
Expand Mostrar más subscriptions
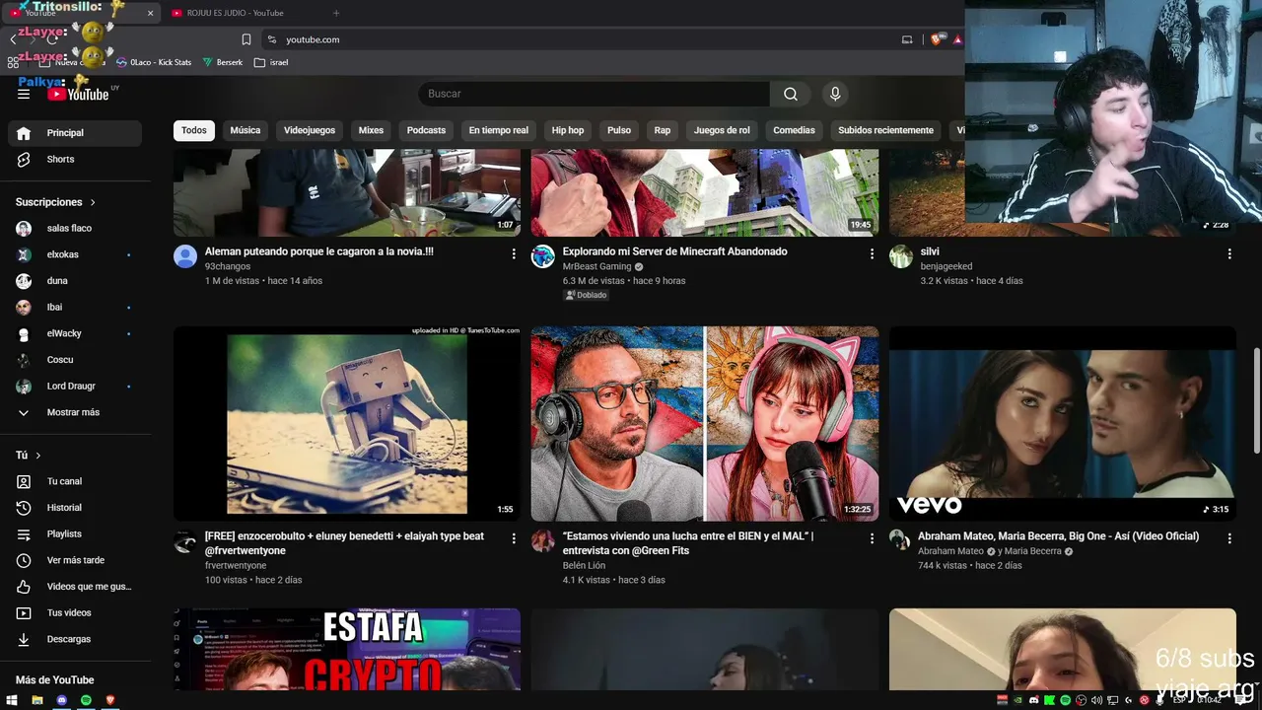pos(75,412)
